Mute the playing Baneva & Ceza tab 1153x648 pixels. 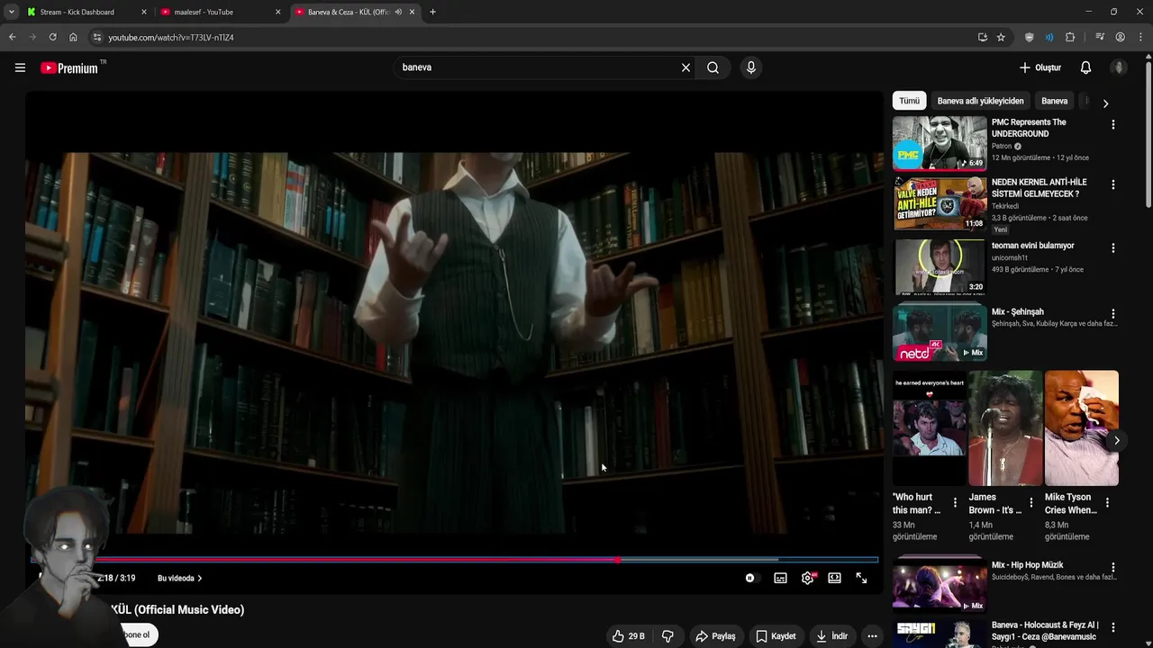(x=398, y=12)
